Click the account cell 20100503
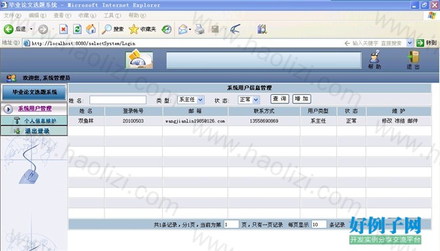Screen dimensions: 440x251 point(133,121)
